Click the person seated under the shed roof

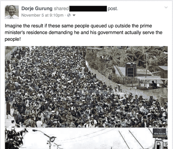(153, 84)
